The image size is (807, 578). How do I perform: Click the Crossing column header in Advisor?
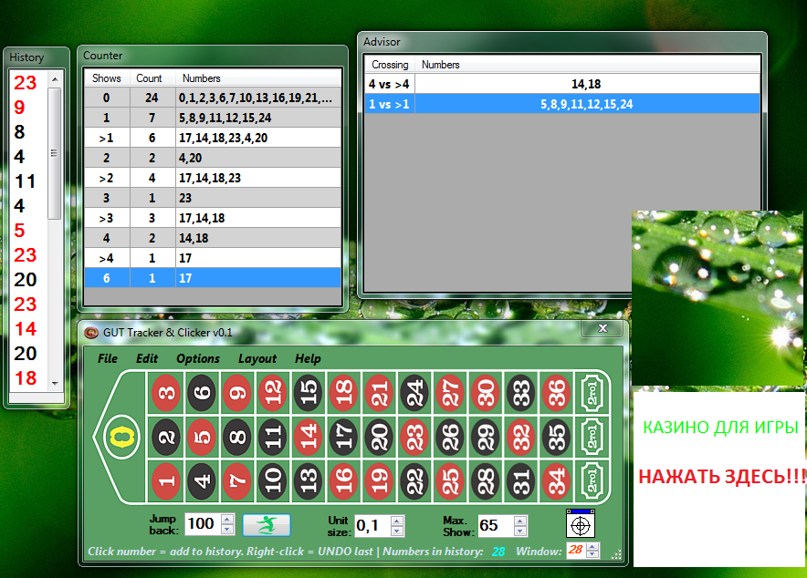click(x=390, y=65)
